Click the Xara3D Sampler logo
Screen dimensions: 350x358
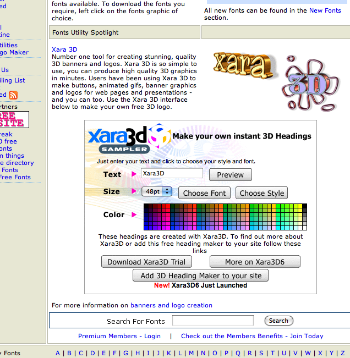pyautogui.click(x=129, y=139)
